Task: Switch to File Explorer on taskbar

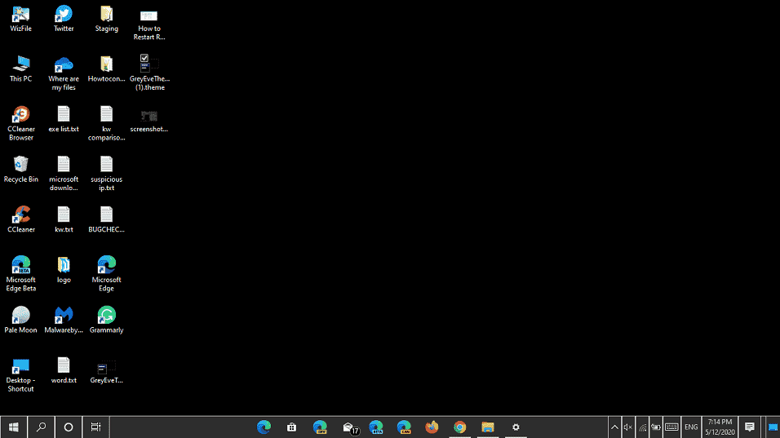Action: click(488, 427)
